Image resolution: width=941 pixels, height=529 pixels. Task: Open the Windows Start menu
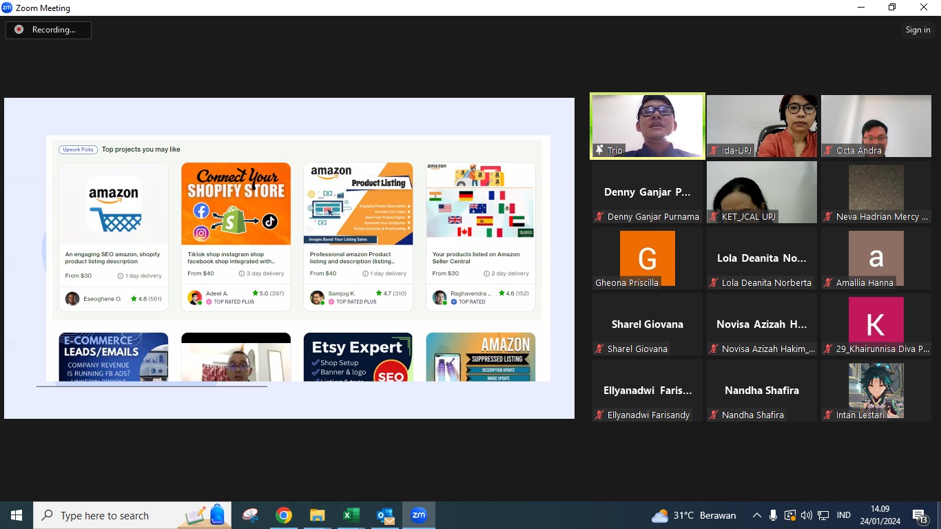[17, 515]
